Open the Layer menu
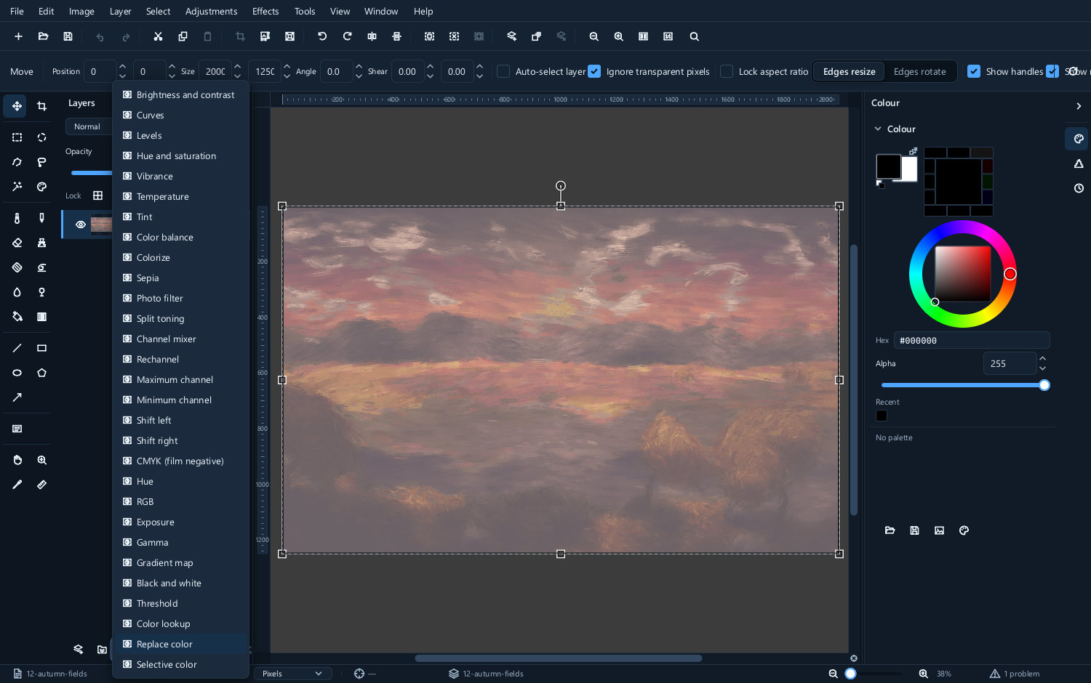The height and width of the screenshot is (683, 1091). point(120,11)
